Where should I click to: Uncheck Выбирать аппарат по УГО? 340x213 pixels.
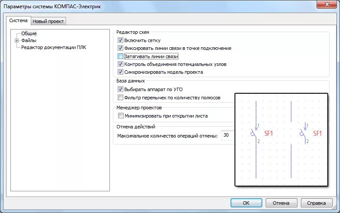[120, 89]
